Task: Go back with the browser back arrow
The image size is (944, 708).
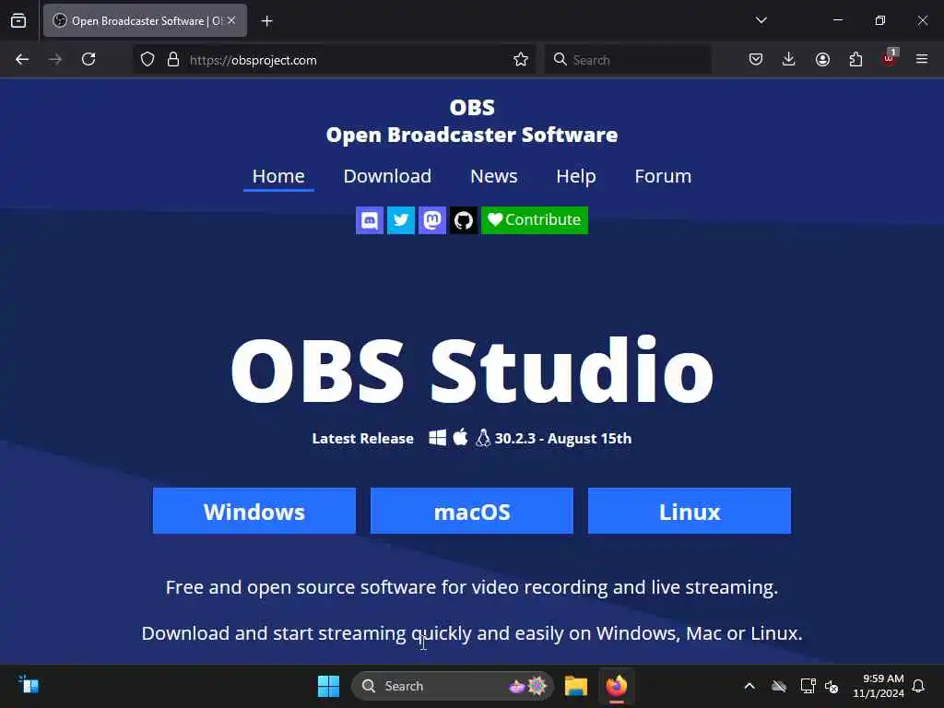Action: (x=22, y=60)
